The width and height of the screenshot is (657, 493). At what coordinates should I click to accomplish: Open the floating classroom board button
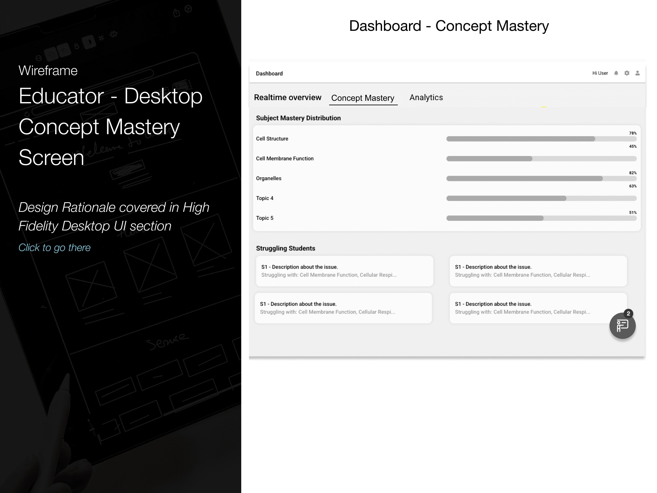pos(622,326)
